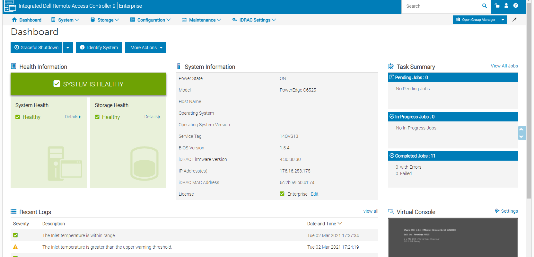
Task: Click the Graceful Shutdown button
Action: coord(37,48)
